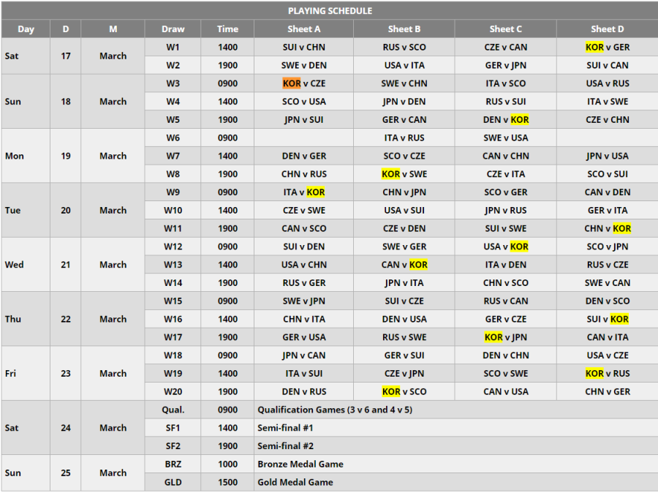Select Semi-final #1 row

(x=401, y=428)
